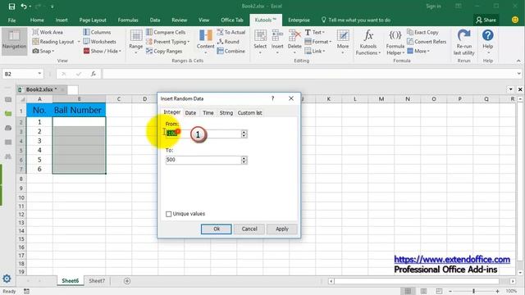Click Copy Ranges

click(164, 51)
